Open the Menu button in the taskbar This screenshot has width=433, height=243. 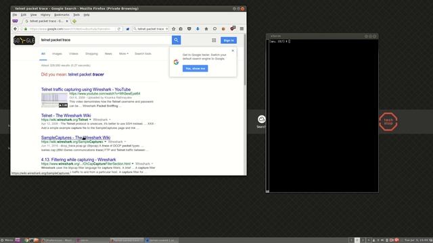coord(7,240)
